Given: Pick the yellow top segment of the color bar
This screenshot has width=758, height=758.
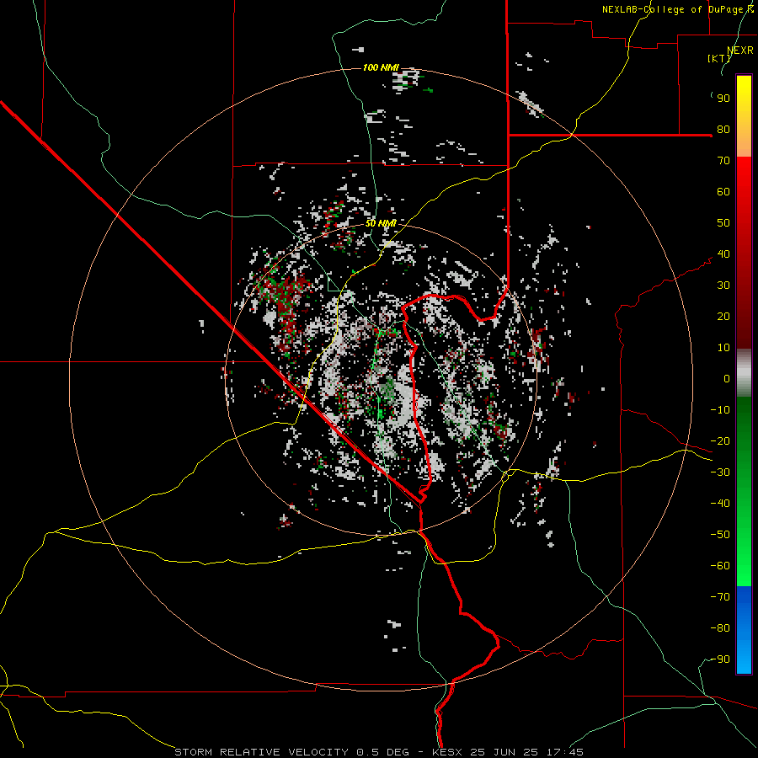Looking at the screenshot, I should pos(744,116).
